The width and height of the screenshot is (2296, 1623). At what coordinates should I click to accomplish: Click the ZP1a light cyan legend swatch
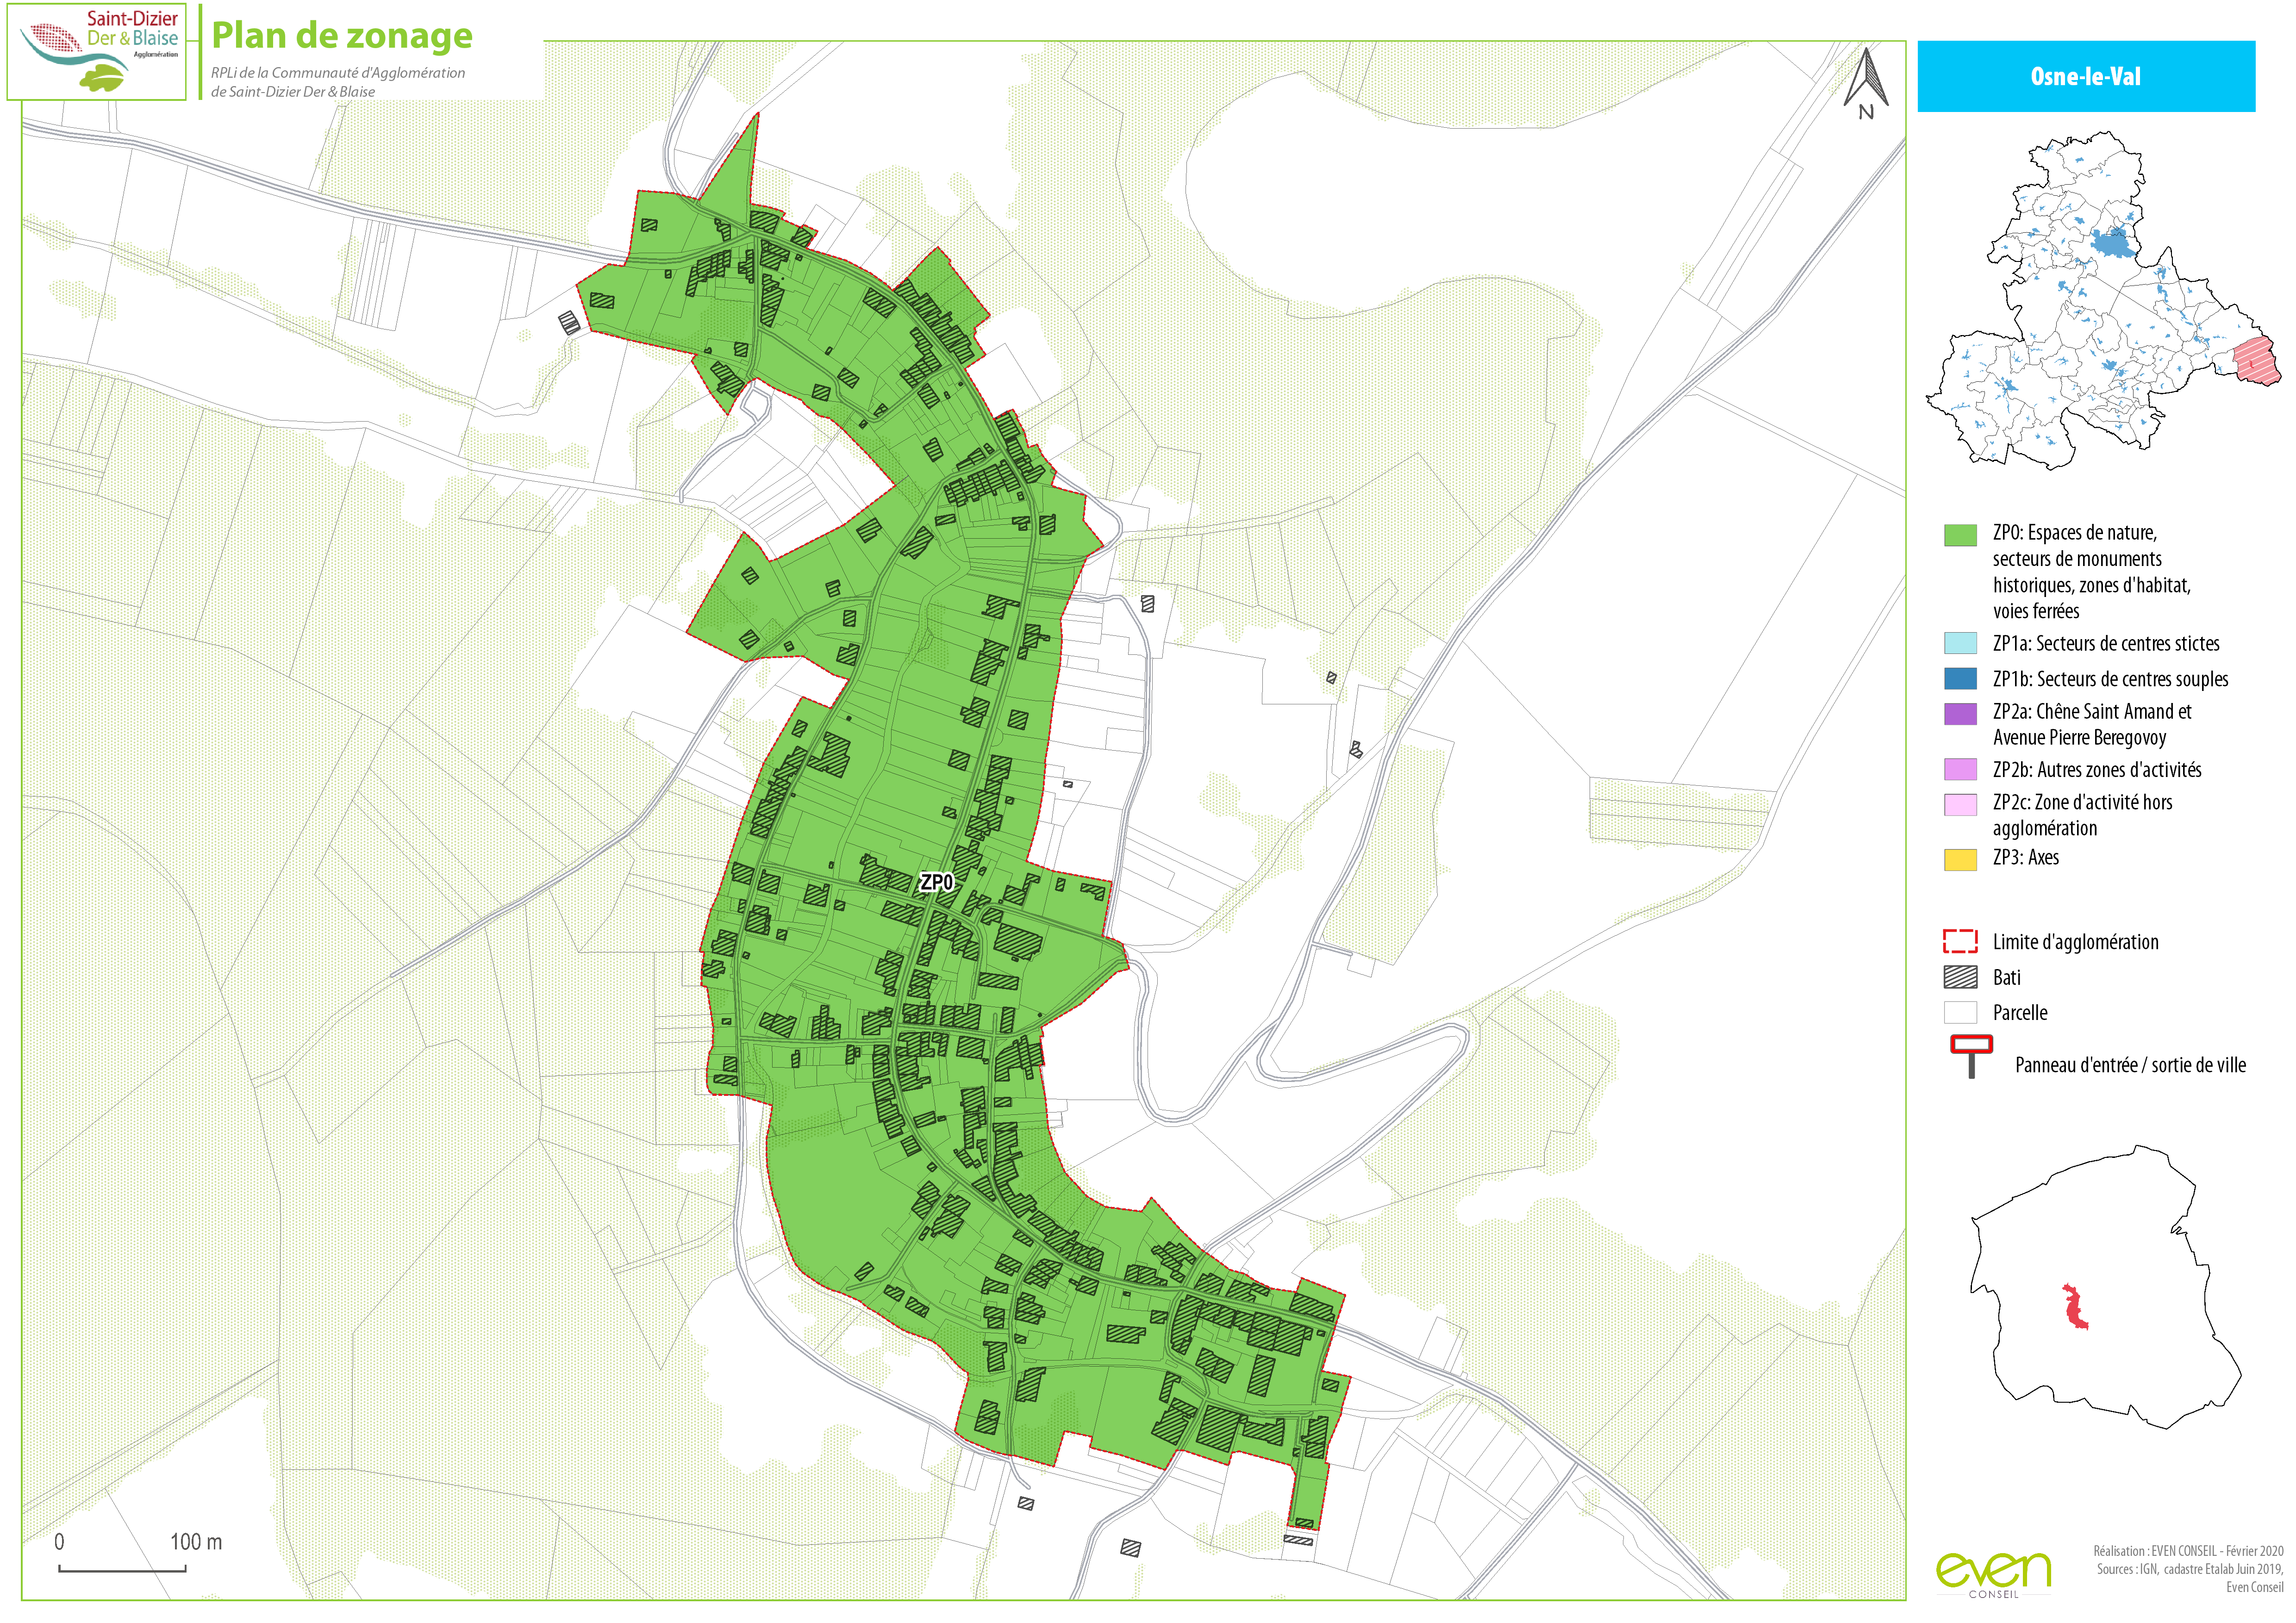tap(1960, 643)
